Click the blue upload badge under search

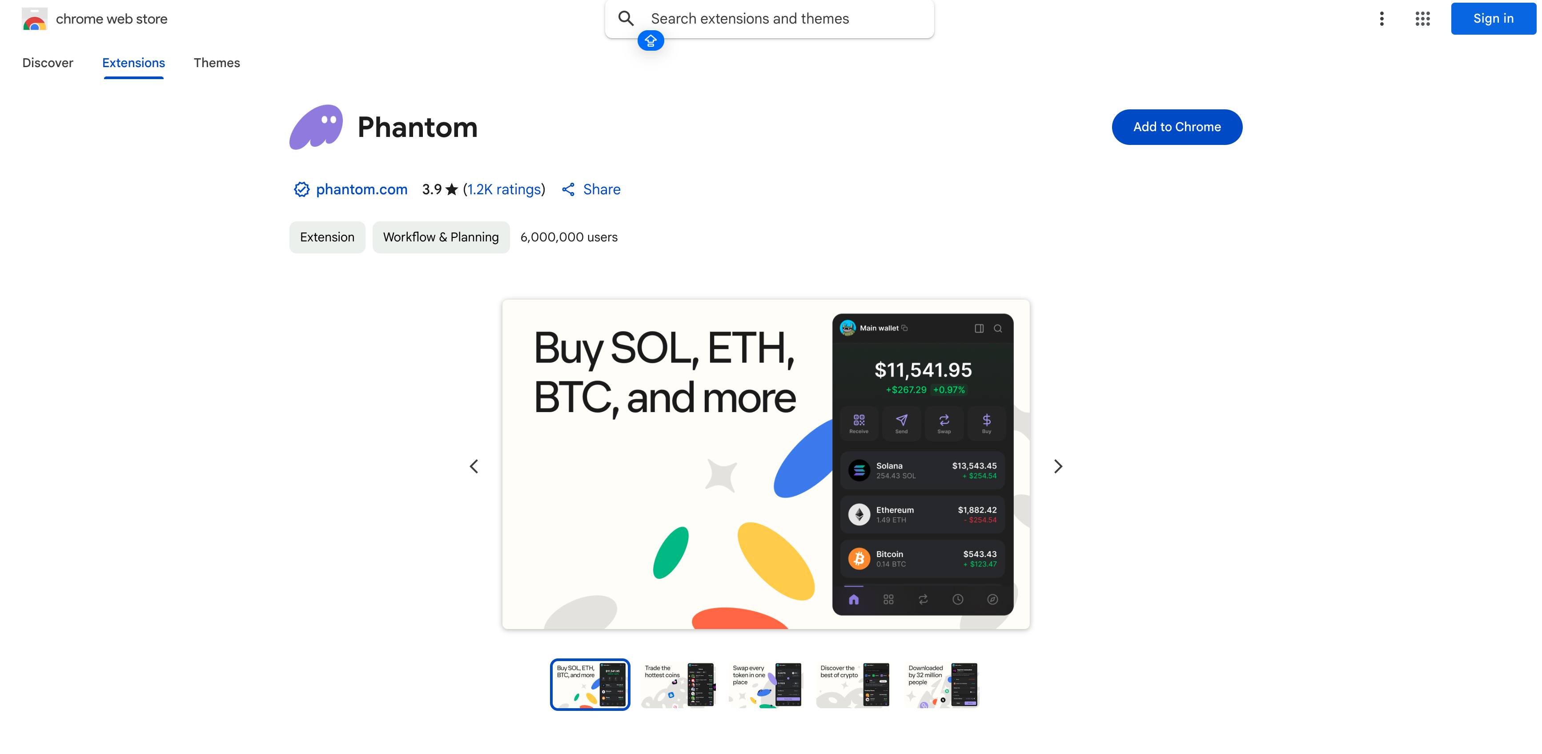click(651, 41)
